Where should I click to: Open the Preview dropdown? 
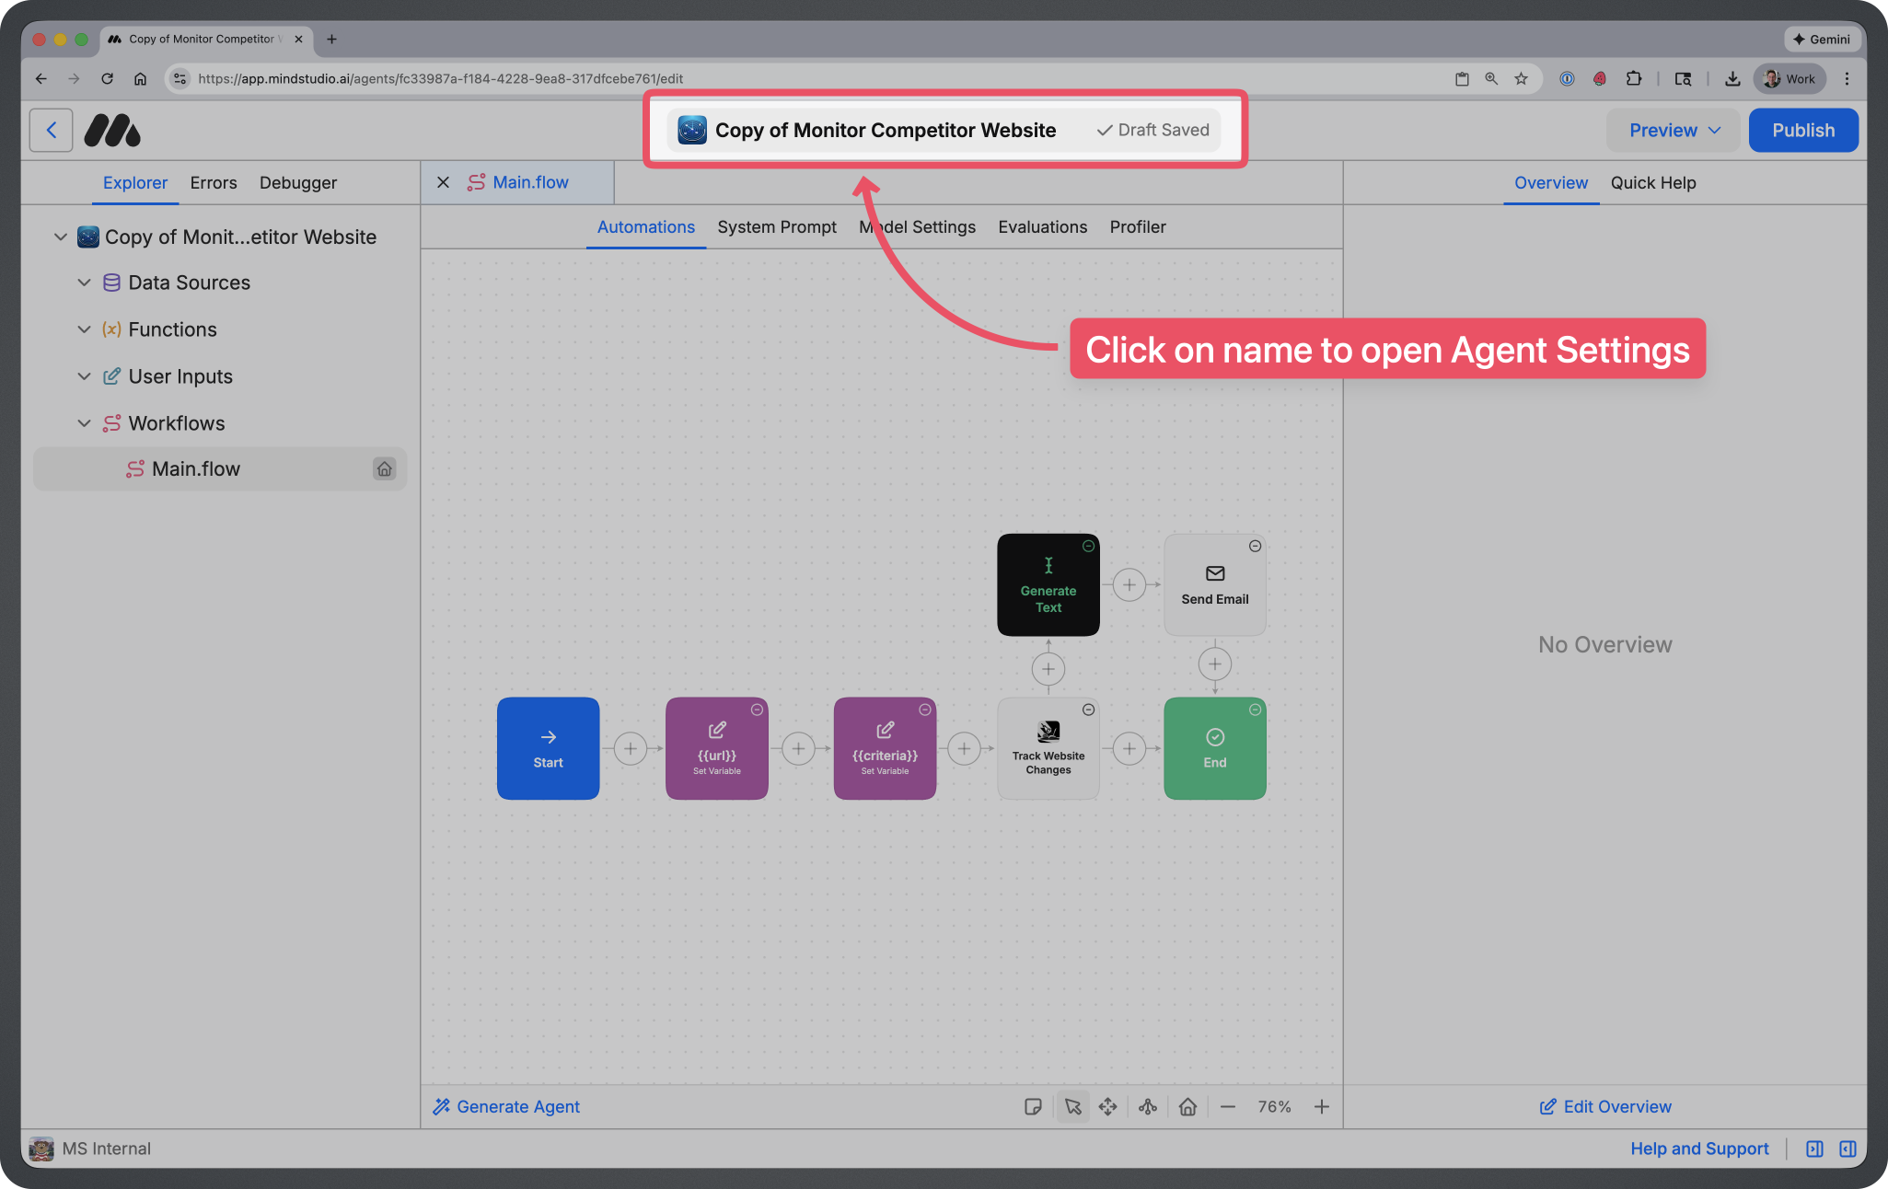1672,130
